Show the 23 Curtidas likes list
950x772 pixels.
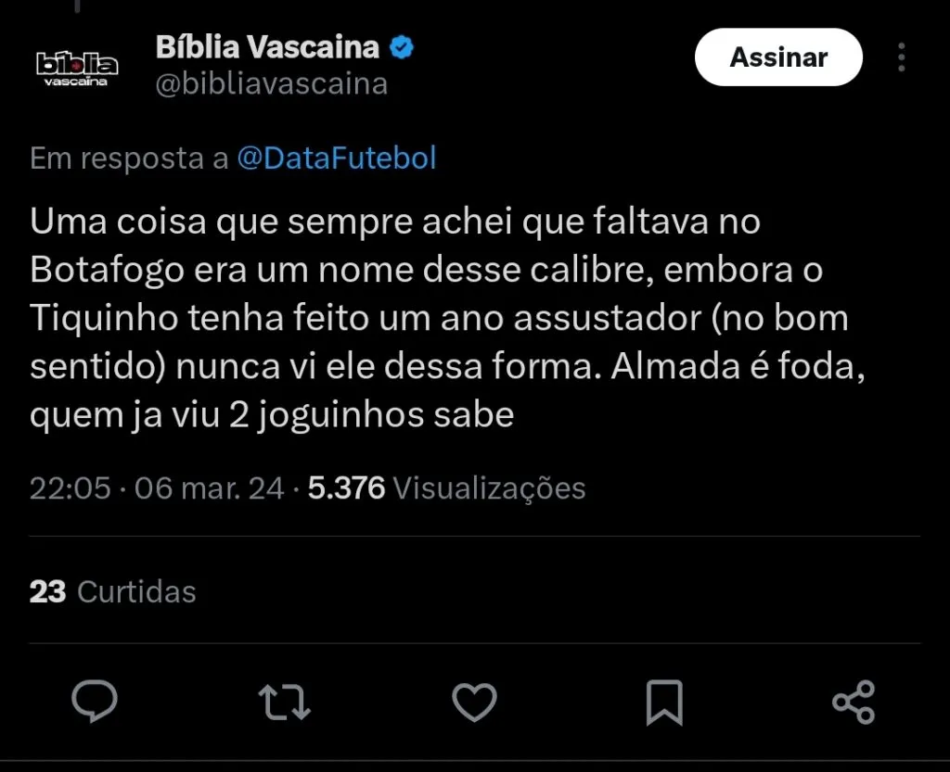click(x=113, y=591)
